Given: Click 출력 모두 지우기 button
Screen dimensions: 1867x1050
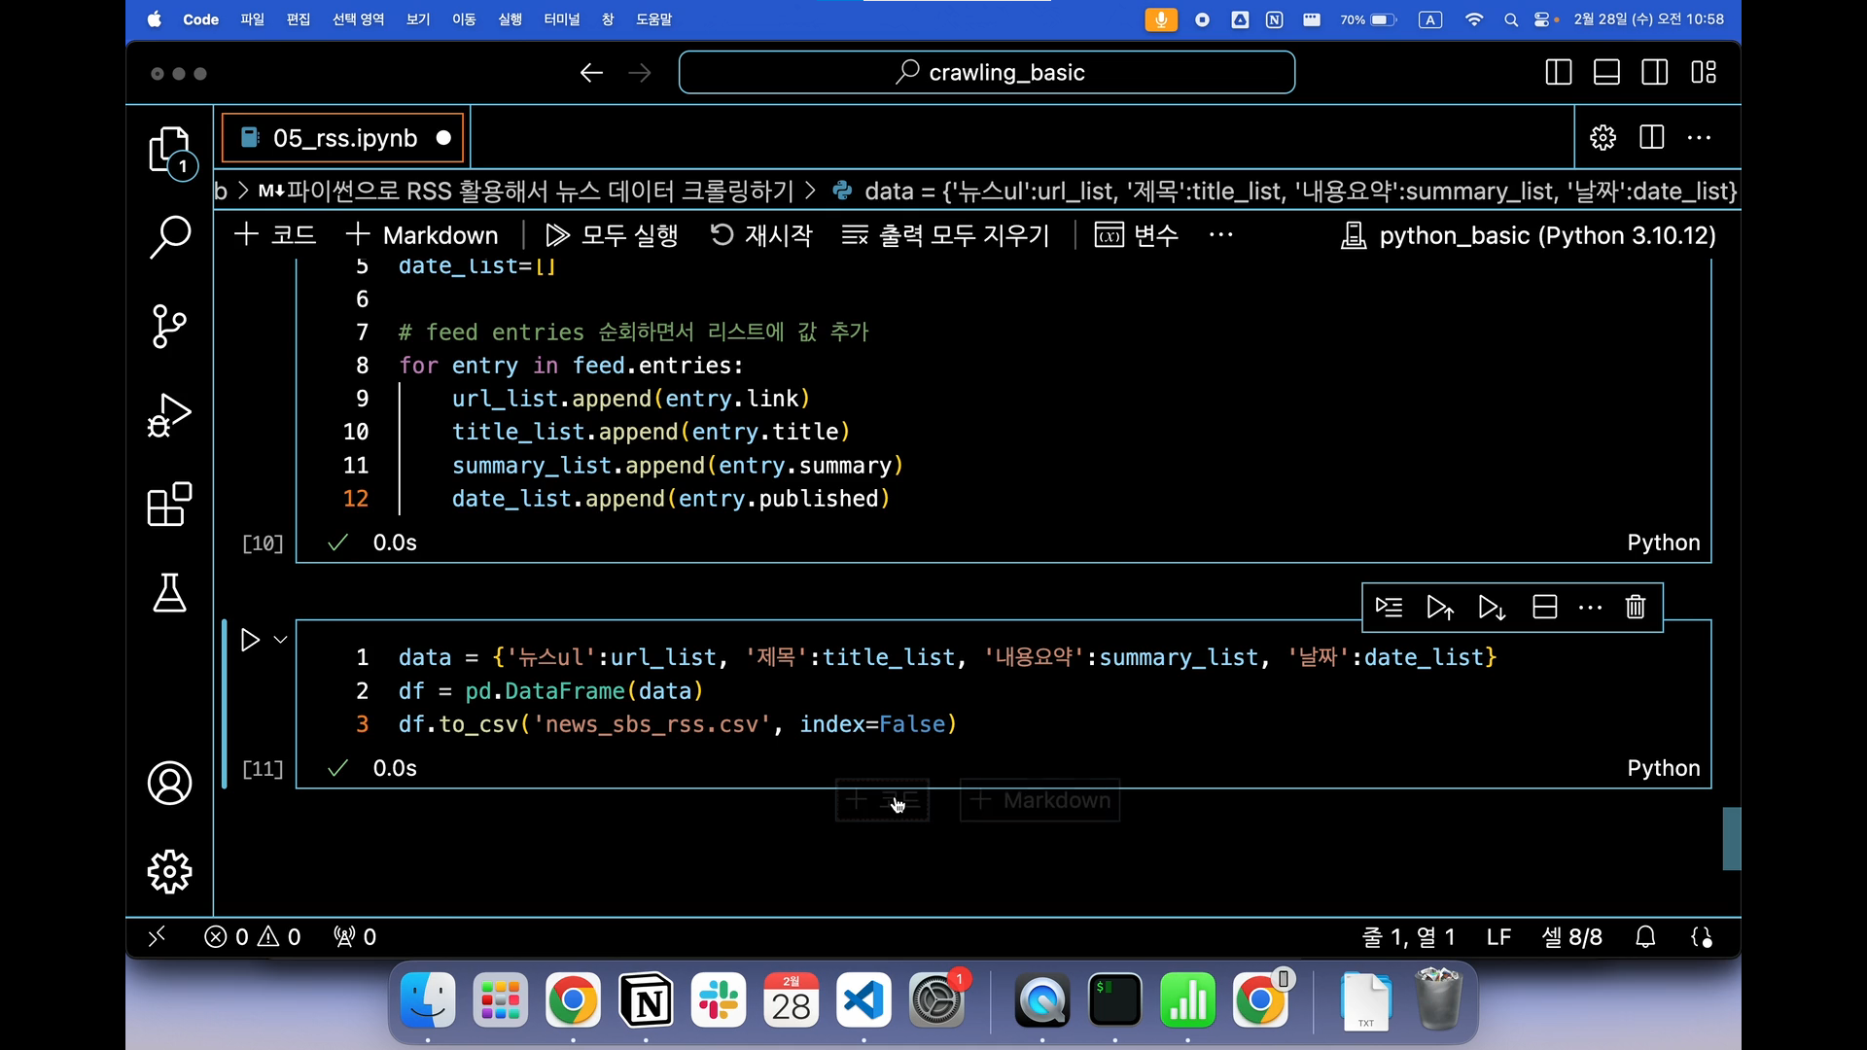Looking at the screenshot, I should click(x=945, y=235).
